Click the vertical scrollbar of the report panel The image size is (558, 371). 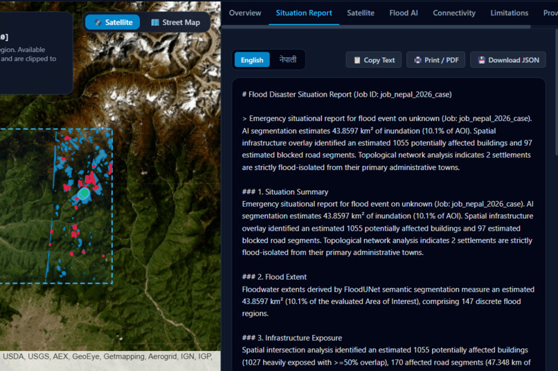tap(556, 93)
